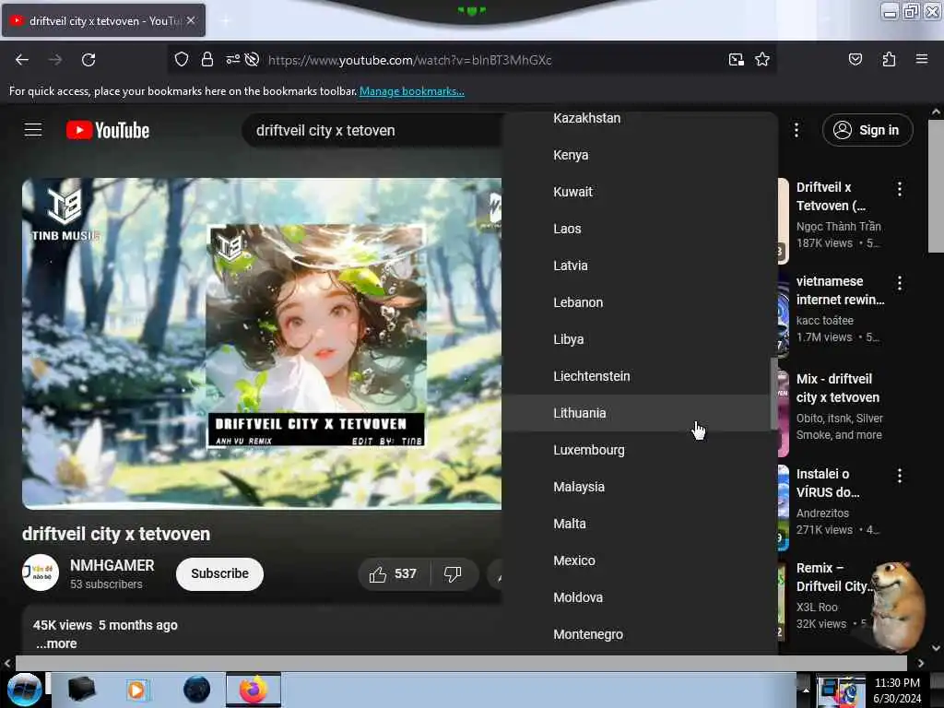The image size is (944, 708).
Task: Show hidden system tray icons arrow
Action: pos(806,690)
